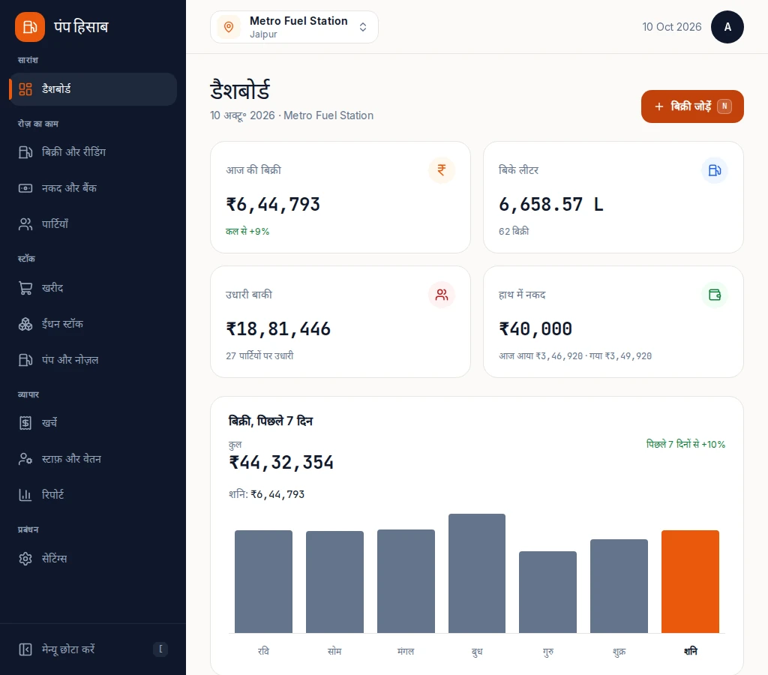Click the ₹44,32,354 total amount

(281, 463)
